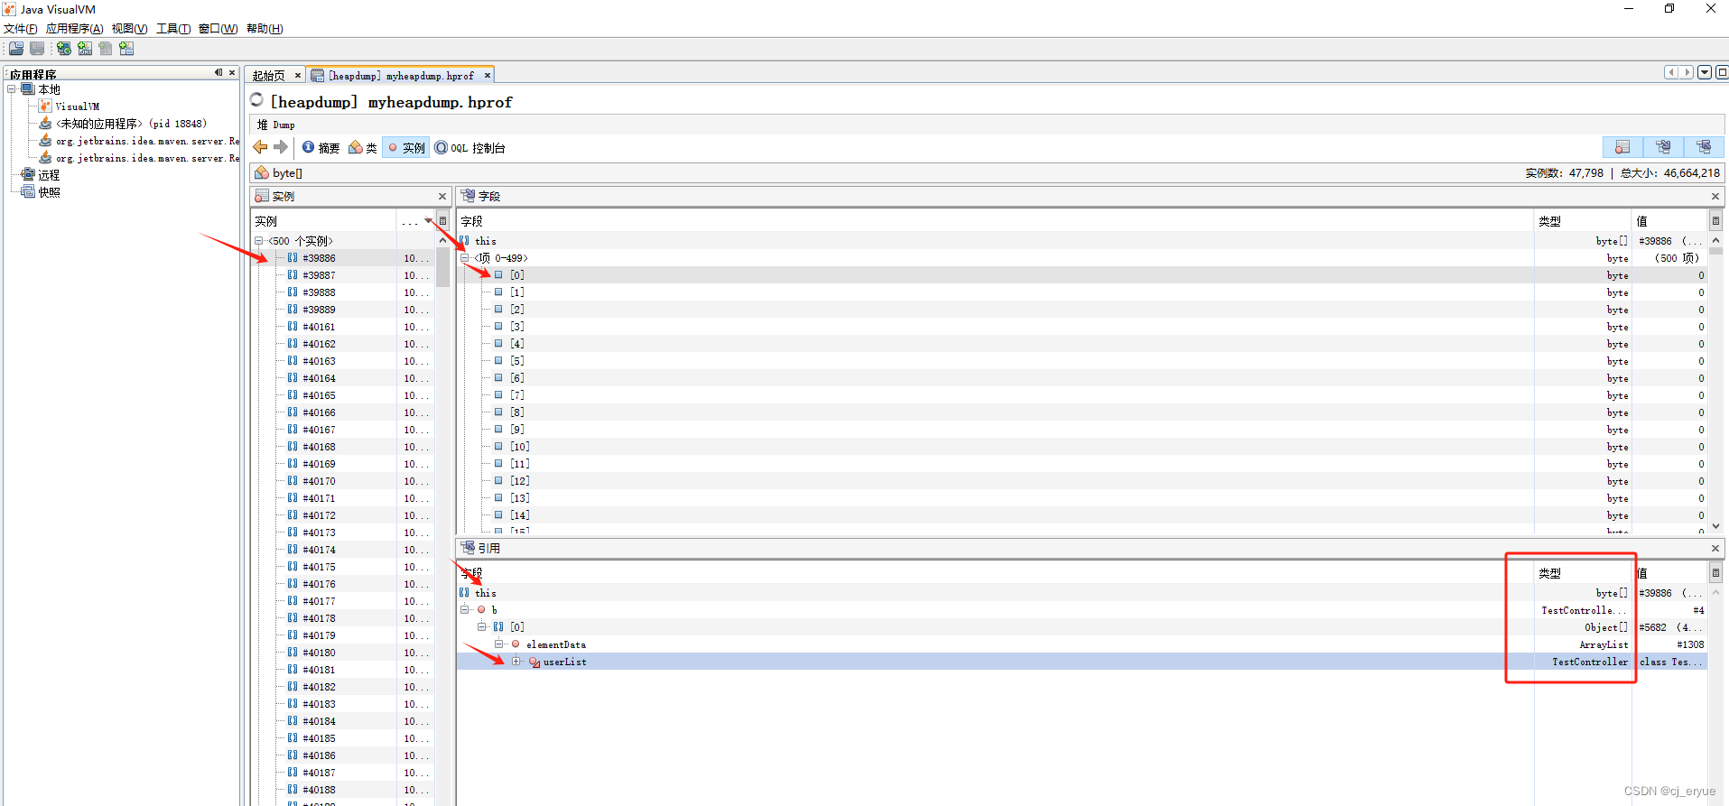This screenshot has width=1729, height=806.
Task: Select the VisualVM application node
Action: (69, 107)
